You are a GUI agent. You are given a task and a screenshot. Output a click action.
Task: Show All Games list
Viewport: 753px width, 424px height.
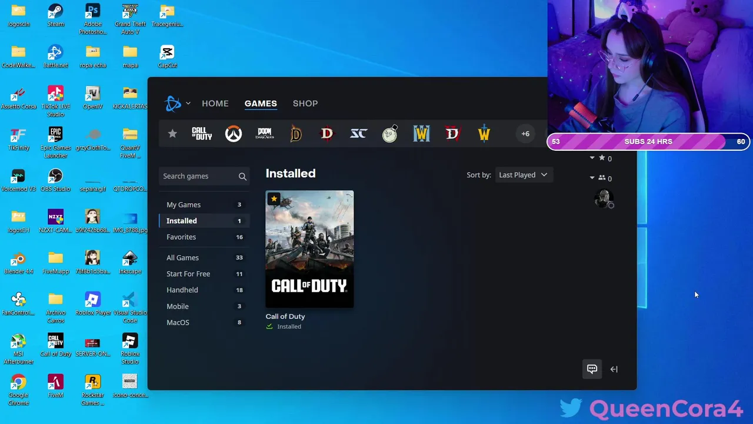point(204,257)
